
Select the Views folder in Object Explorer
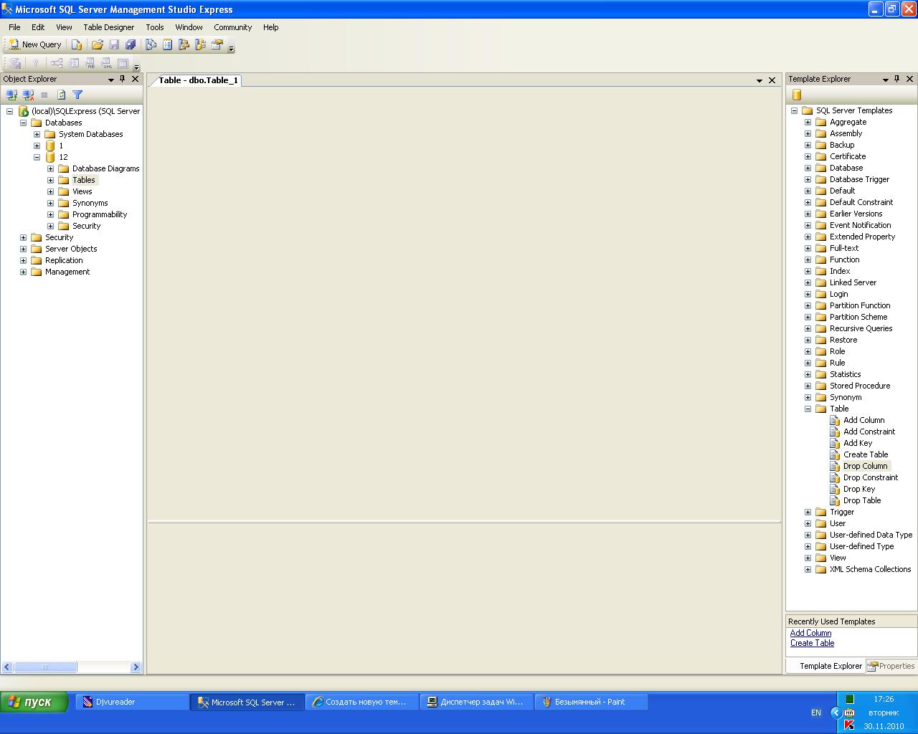(82, 191)
